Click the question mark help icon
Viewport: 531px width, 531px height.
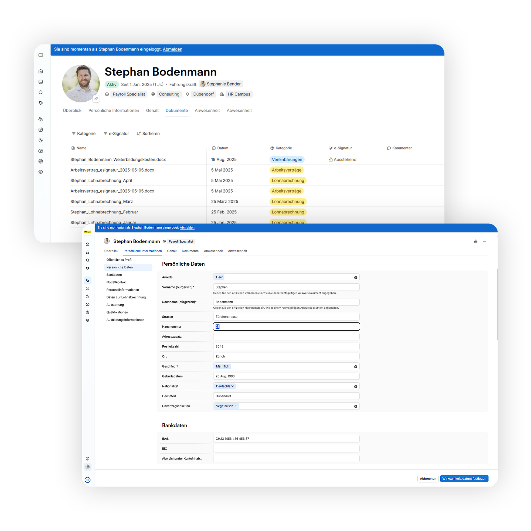point(88,459)
